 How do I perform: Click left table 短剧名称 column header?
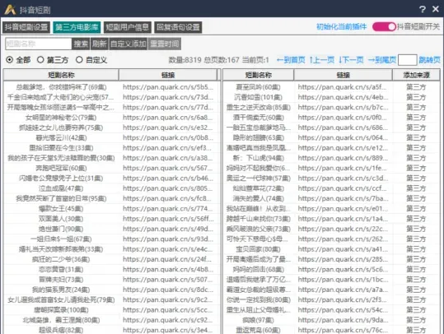61,75
